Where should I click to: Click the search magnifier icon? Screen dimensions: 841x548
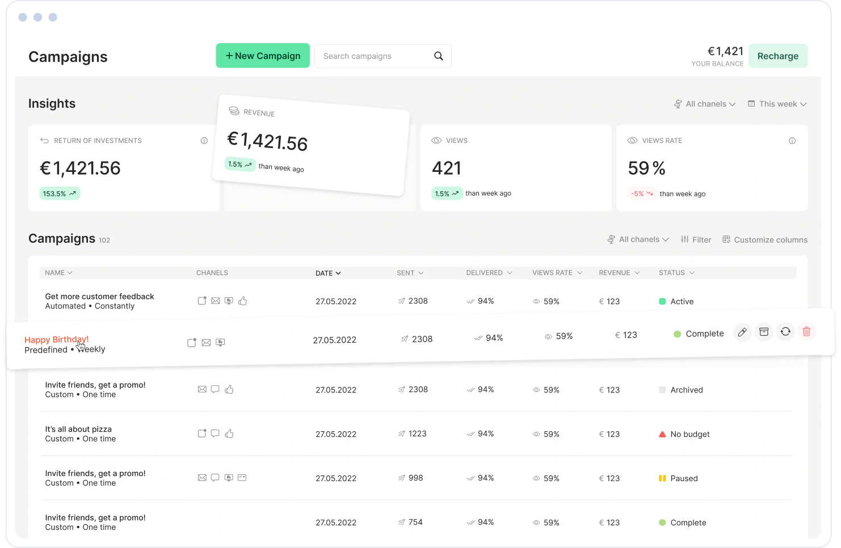[x=439, y=56]
